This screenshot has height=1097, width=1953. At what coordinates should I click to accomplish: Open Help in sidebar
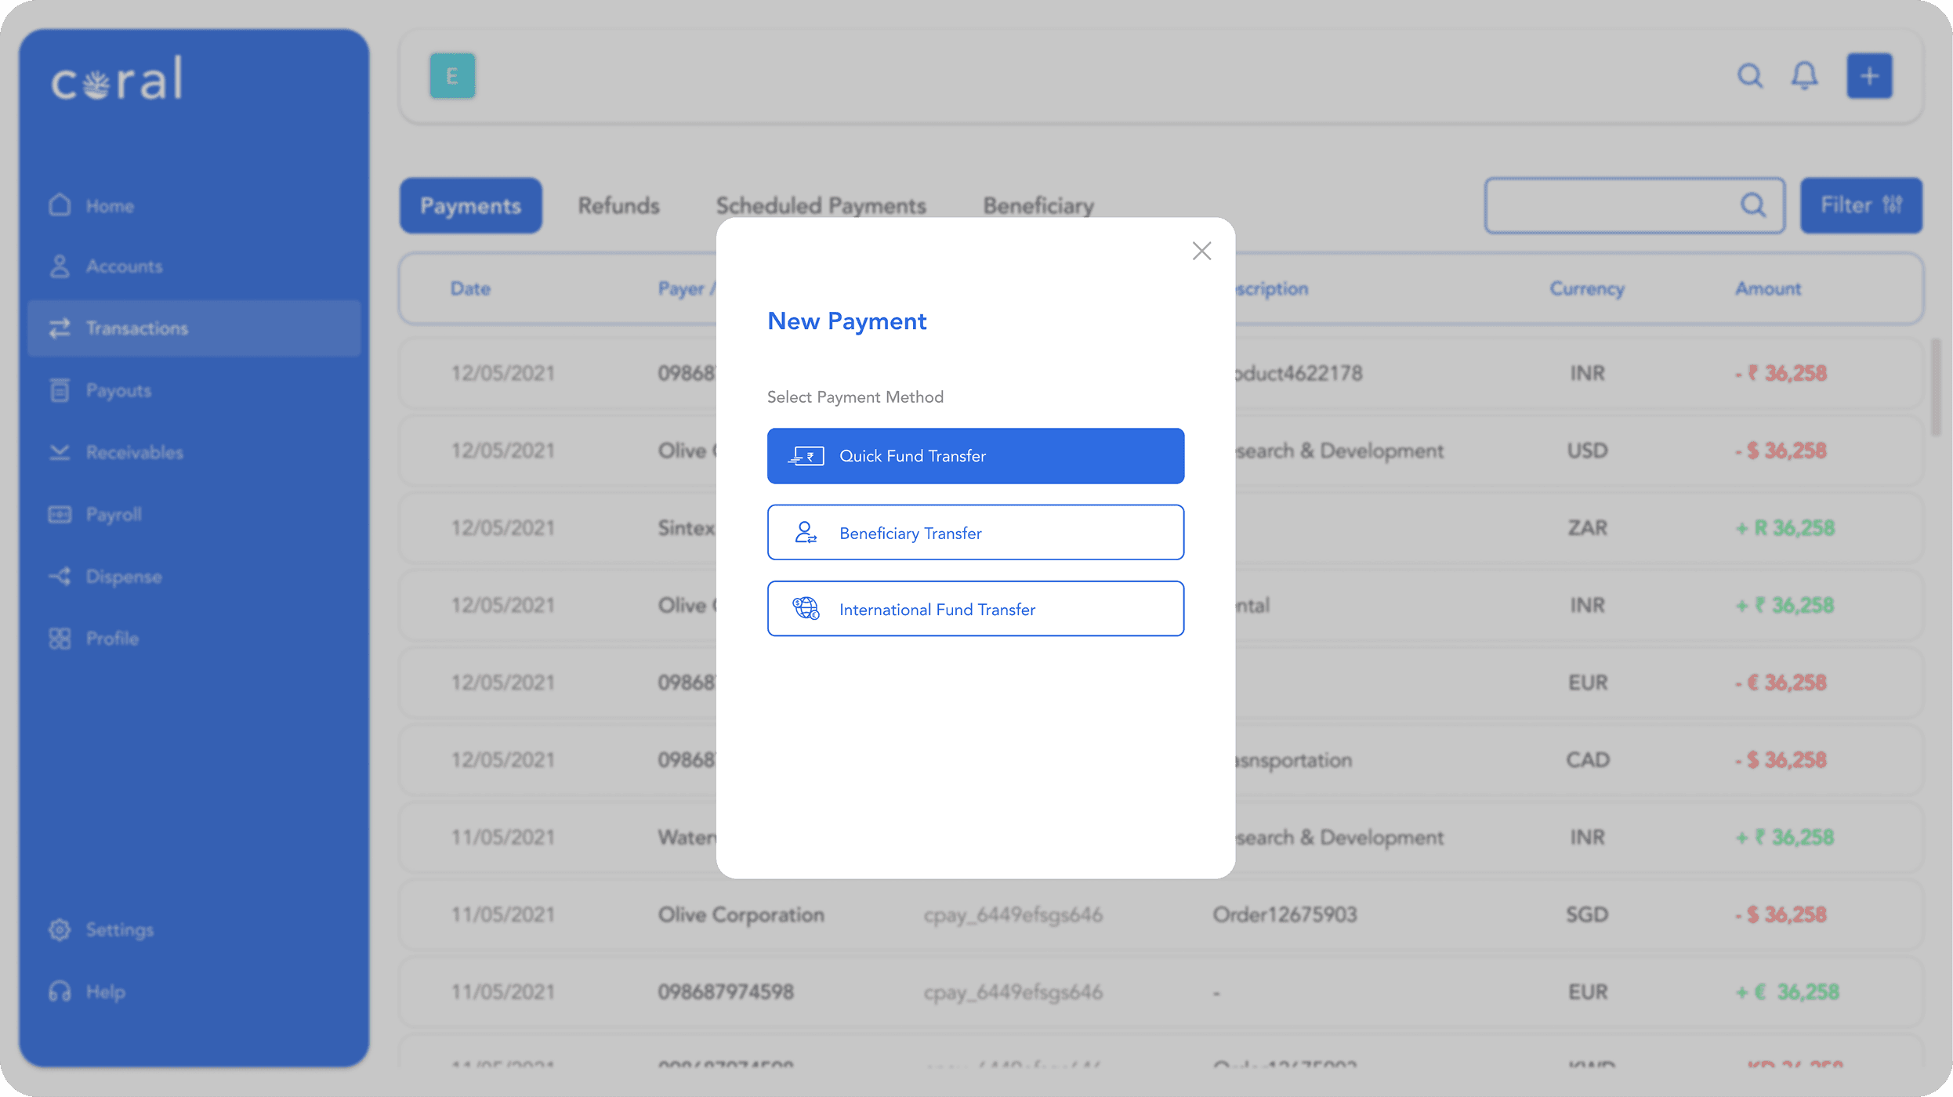[105, 992]
